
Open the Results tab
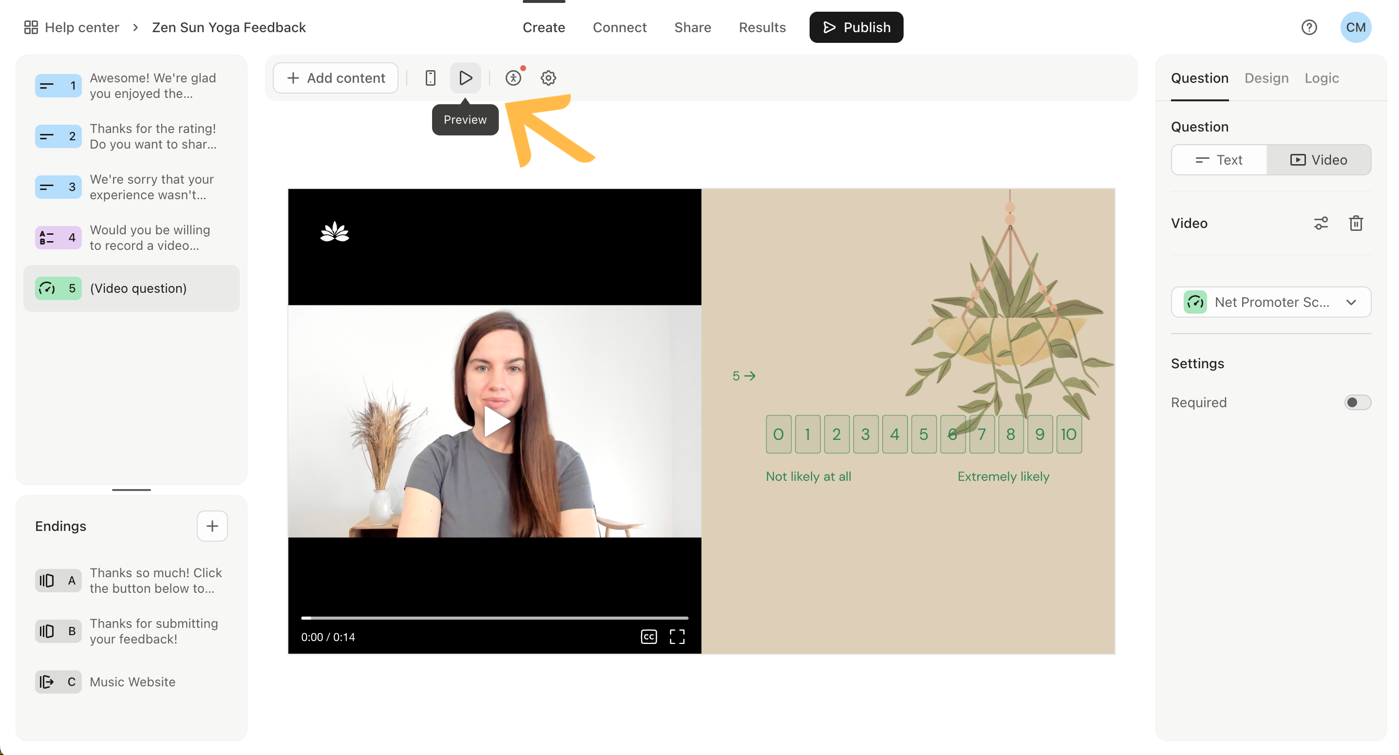(762, 27)
